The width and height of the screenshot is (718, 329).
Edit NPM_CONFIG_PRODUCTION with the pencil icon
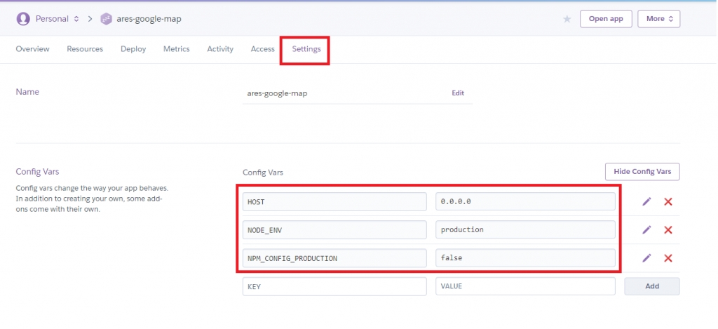point(646,258)
